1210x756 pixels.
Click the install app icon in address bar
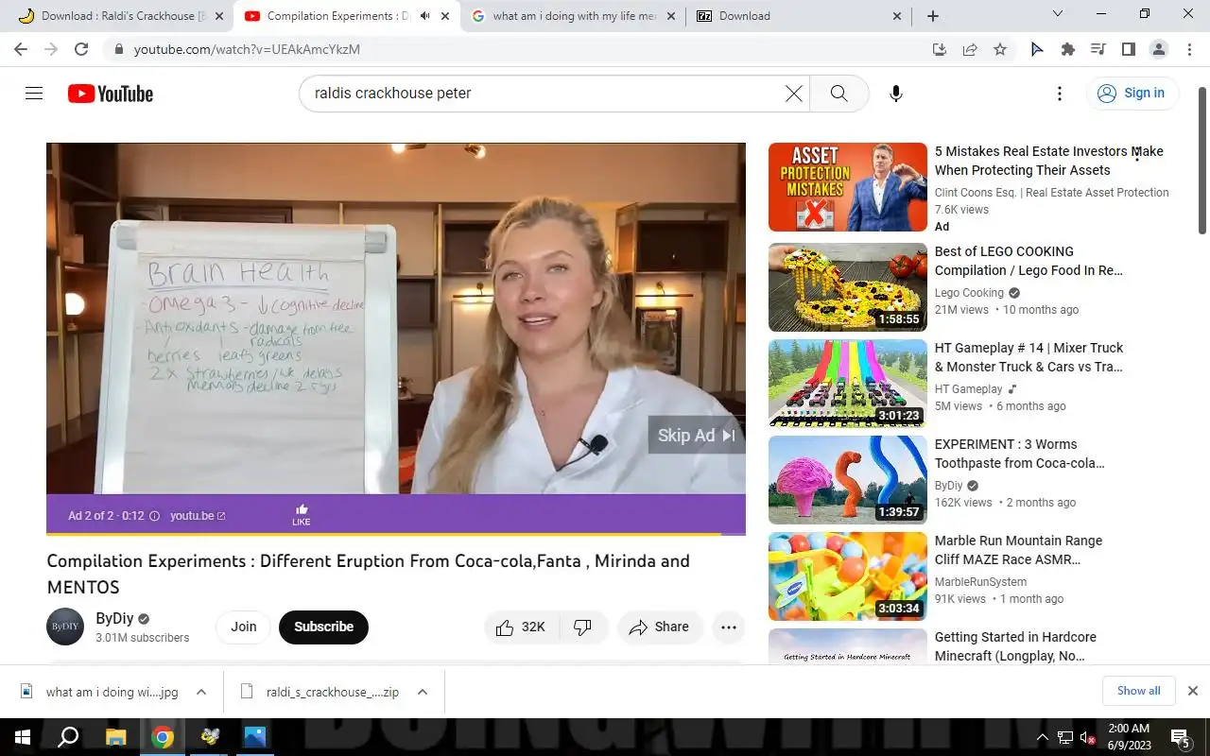point(940,49)
